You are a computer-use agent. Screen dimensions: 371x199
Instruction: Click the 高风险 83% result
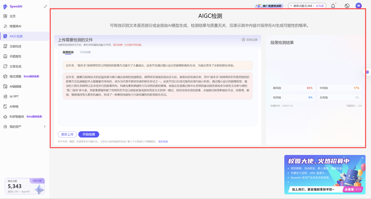click(x=293, y=88)
